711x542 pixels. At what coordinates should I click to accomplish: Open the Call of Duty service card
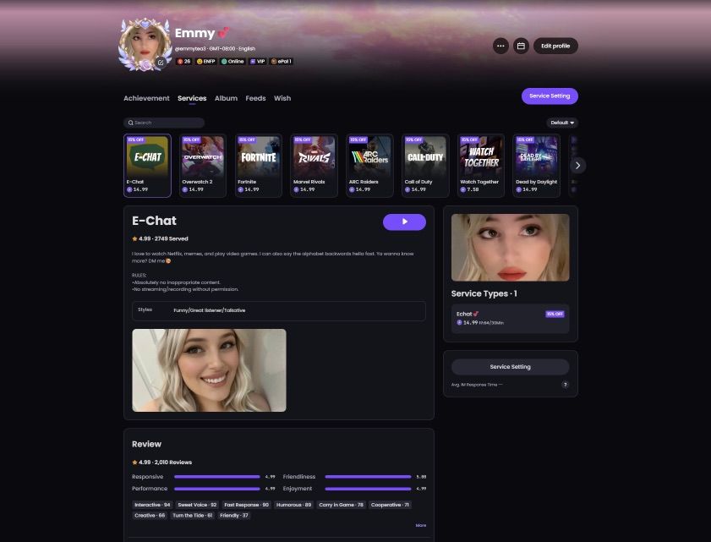pos(425,166)
